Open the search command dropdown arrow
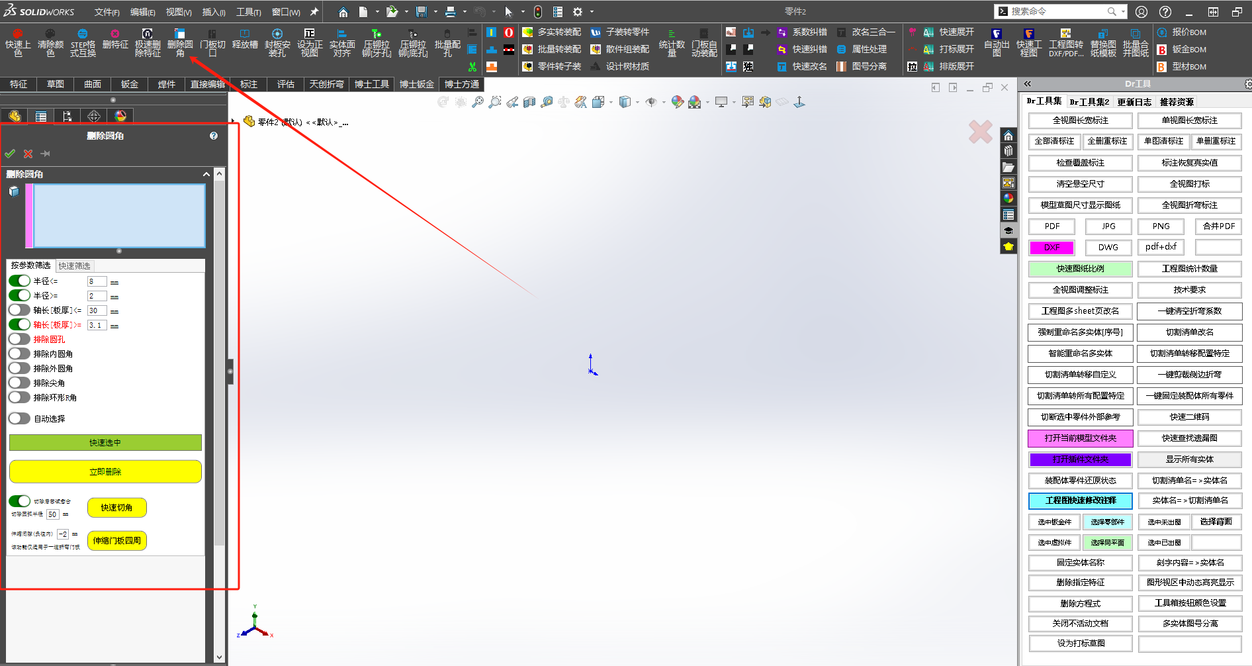Image resolution: width=1252 pixels, height=666 pixels. [1124, 12]
